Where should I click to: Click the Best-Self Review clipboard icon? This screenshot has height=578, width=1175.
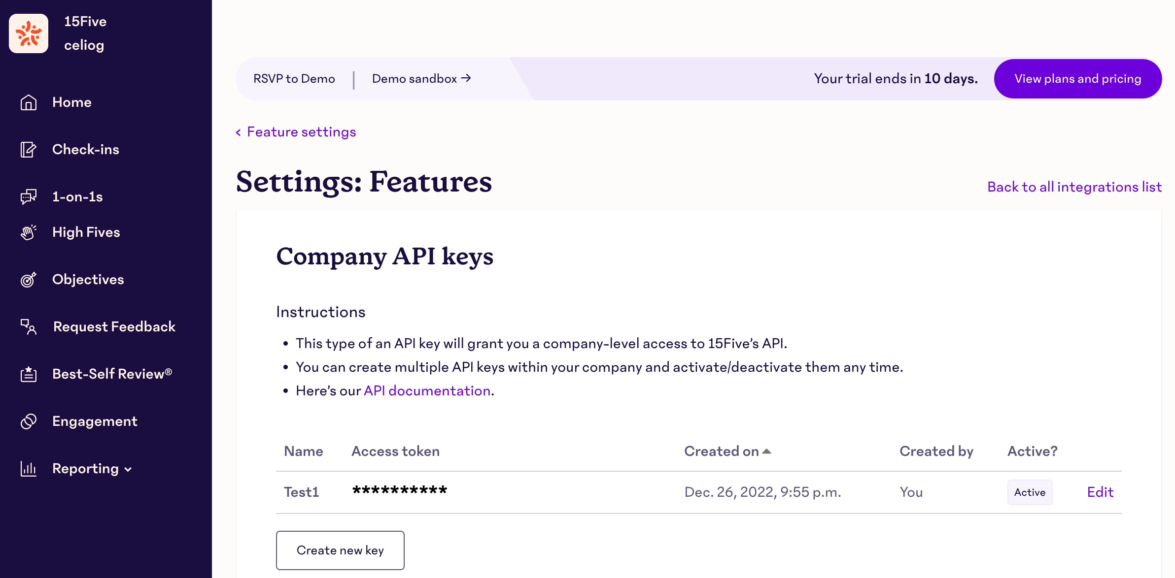(29, 374)
